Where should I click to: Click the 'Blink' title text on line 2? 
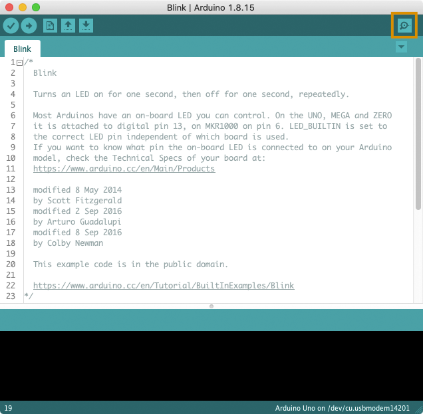coord(45,73)
